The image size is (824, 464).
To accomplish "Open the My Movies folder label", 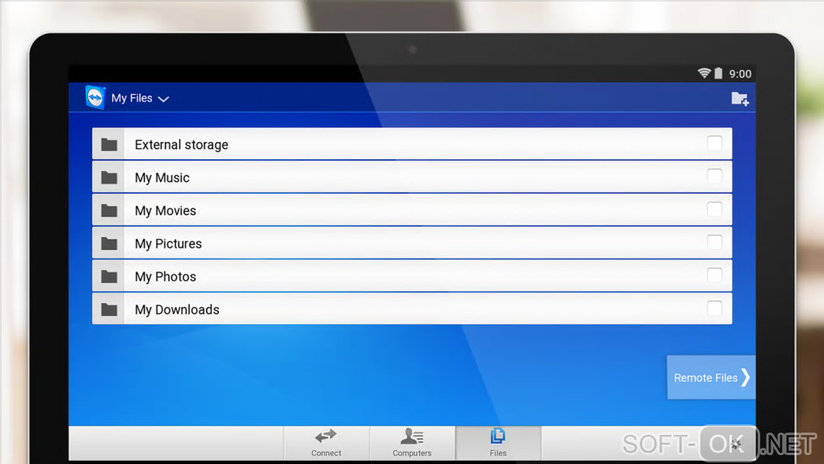I will tap(166, 211).
